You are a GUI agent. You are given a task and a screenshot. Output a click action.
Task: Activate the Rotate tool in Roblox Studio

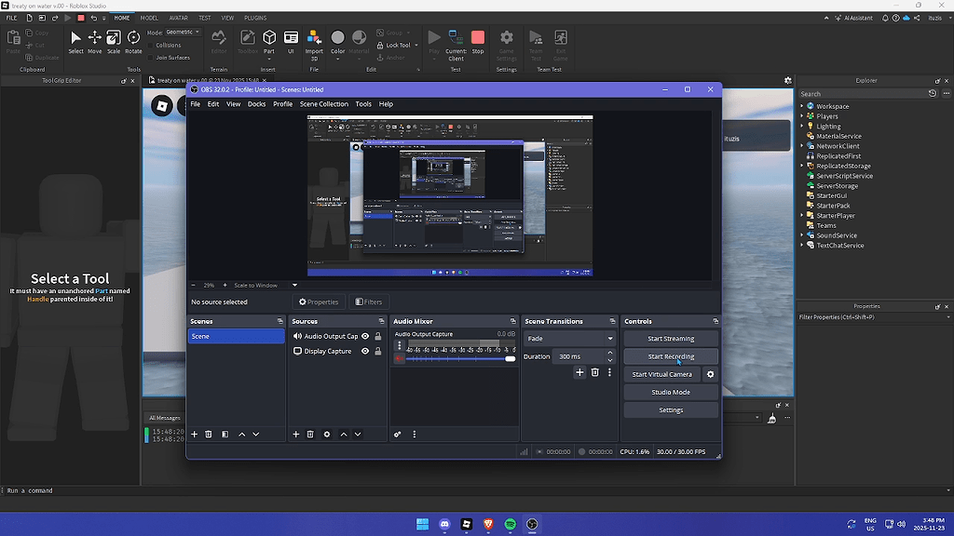133,43
